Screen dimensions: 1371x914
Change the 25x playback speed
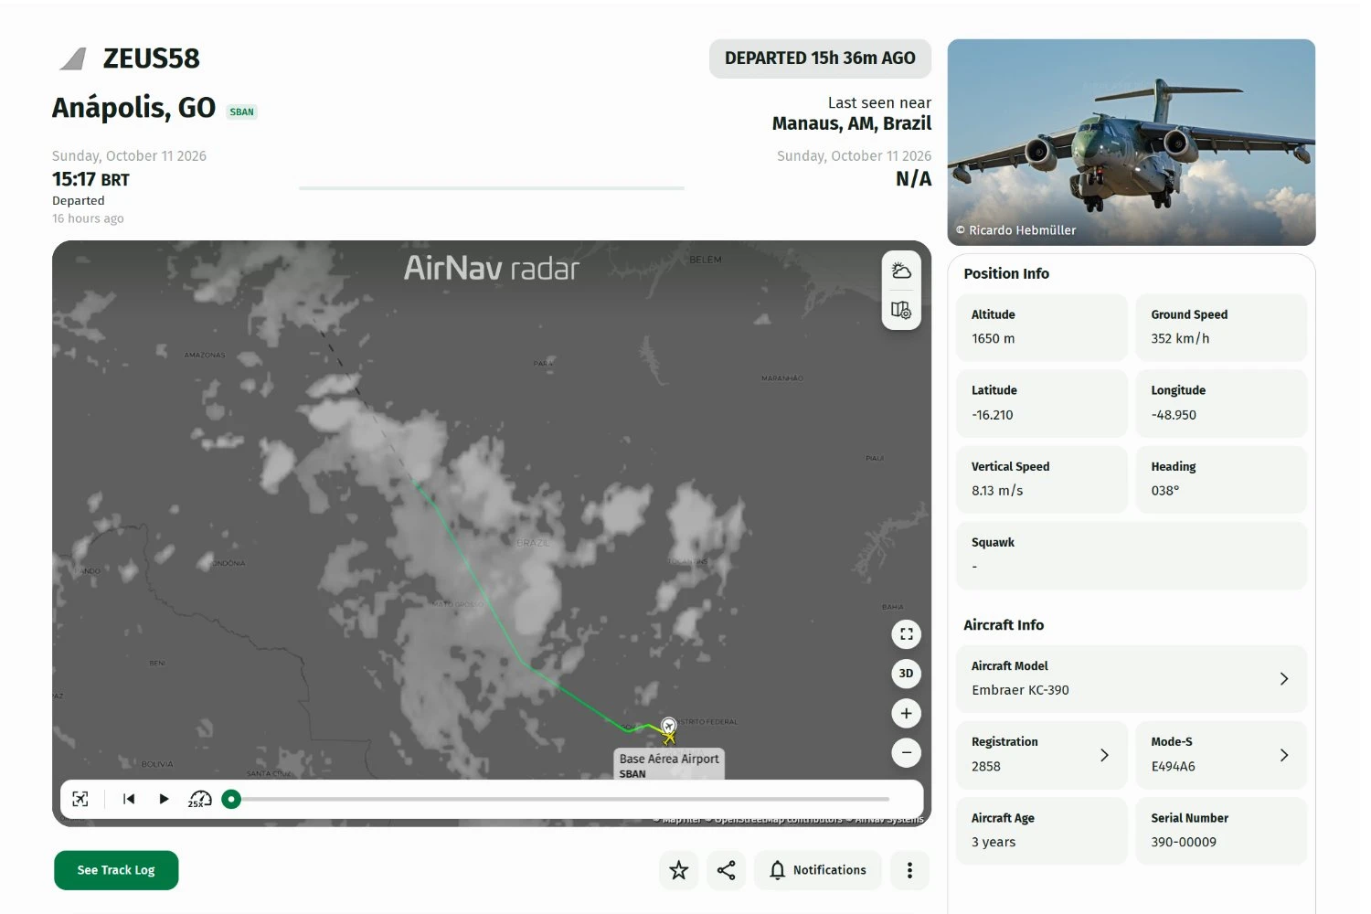(199, 799)
